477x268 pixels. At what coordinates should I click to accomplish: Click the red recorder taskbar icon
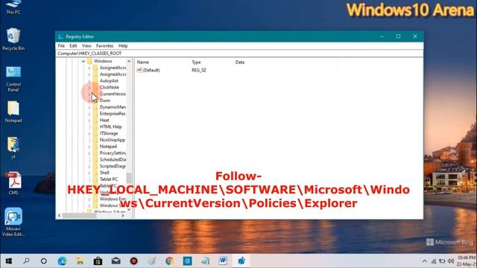(x=134, y=261)
